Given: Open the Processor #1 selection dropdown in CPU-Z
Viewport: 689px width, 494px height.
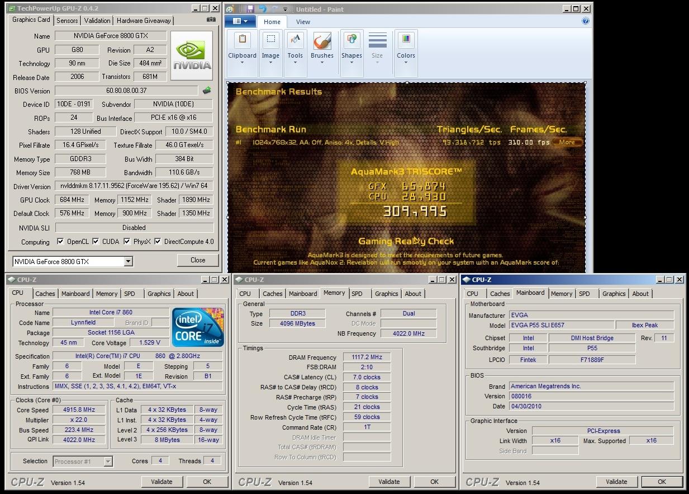Looking at the screenshot, I should [x=108, y=462].
